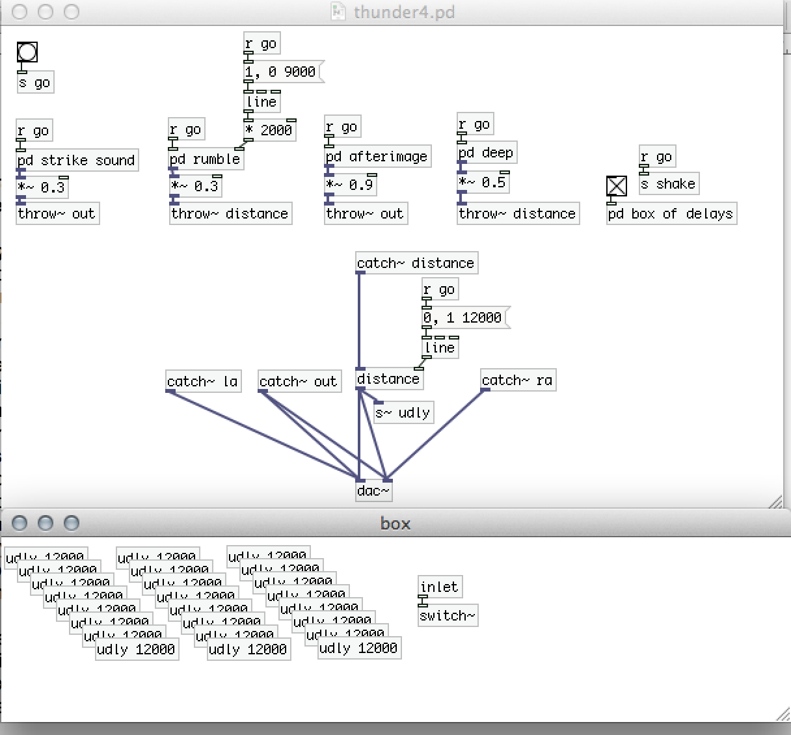Select the 'inlet' object in box window
791x735 pixels.
(x=440, y=587)
